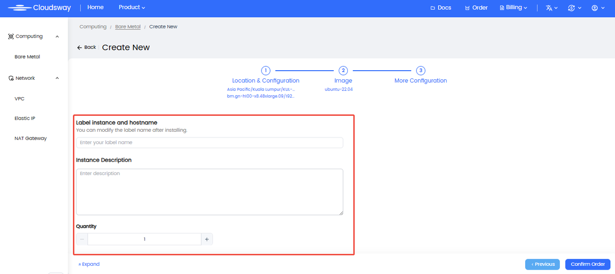Click the Back arrow icon
Image resolution: width=615 pixels, height=274 pixels.
tap(80, 48)
